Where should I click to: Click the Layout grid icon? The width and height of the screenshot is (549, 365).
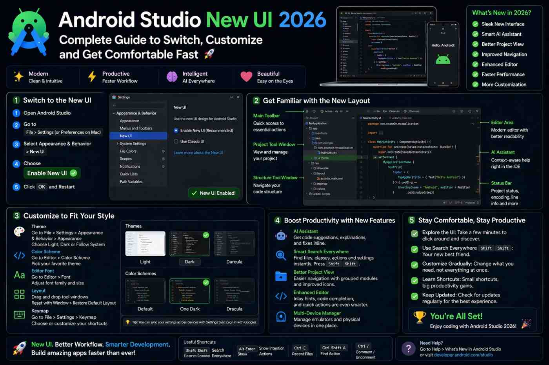pos(19,294)
